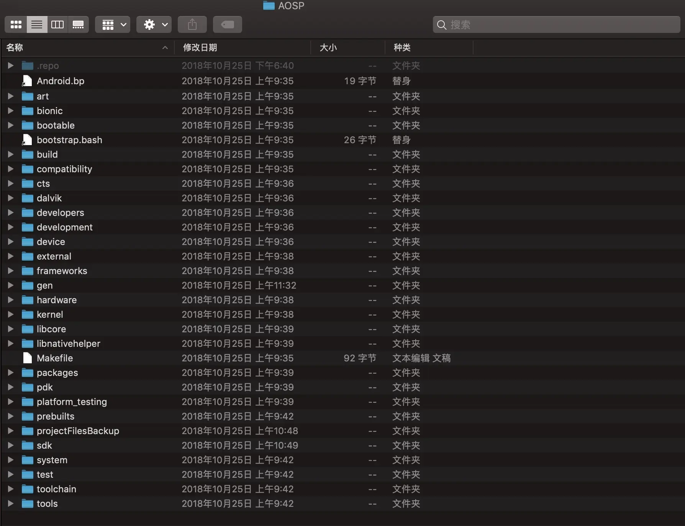
Task: Select the gen folder icon
Action: [28, 285]
